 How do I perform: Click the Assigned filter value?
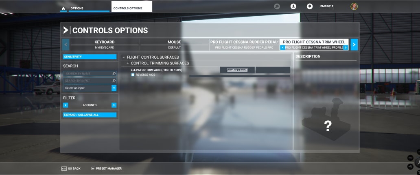(90, 105)
